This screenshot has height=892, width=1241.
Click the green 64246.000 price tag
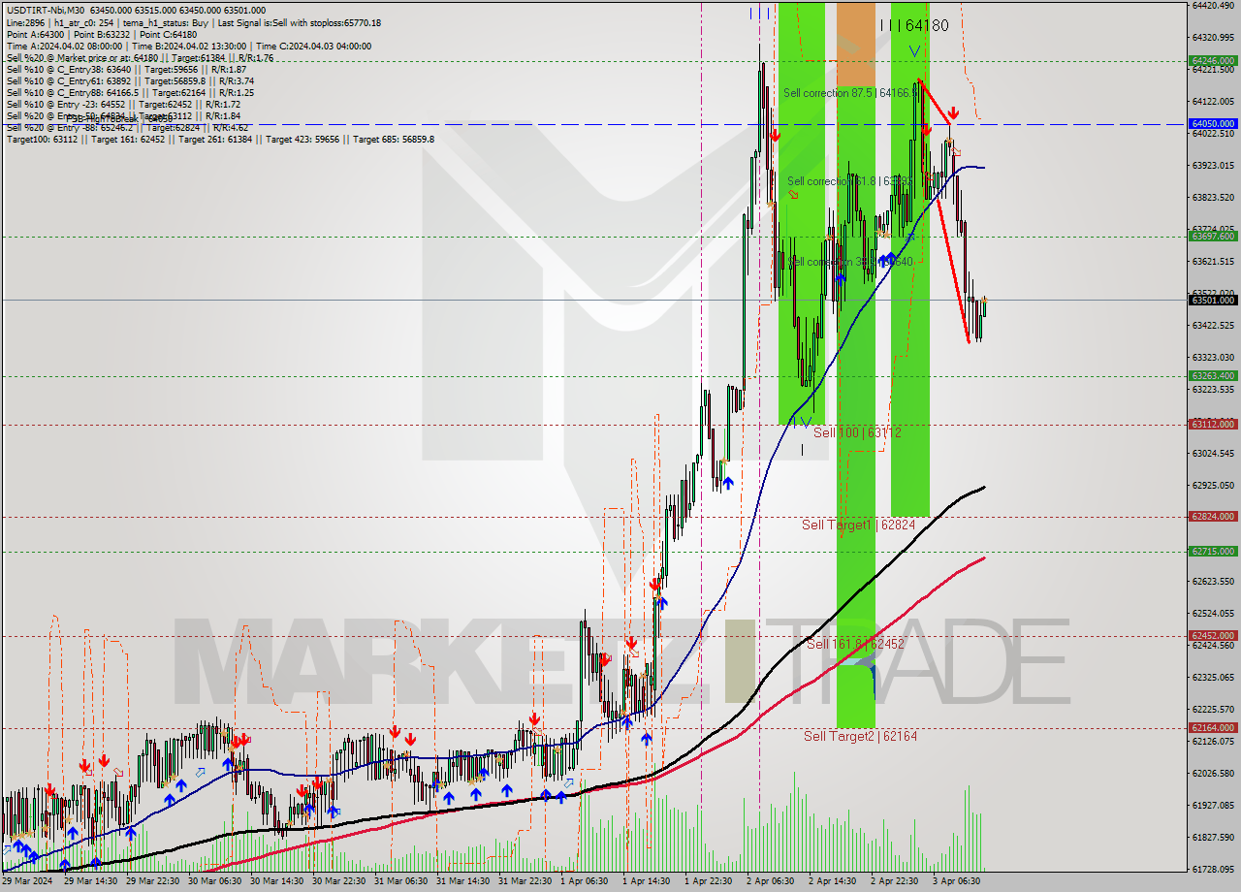point(1212,60)
